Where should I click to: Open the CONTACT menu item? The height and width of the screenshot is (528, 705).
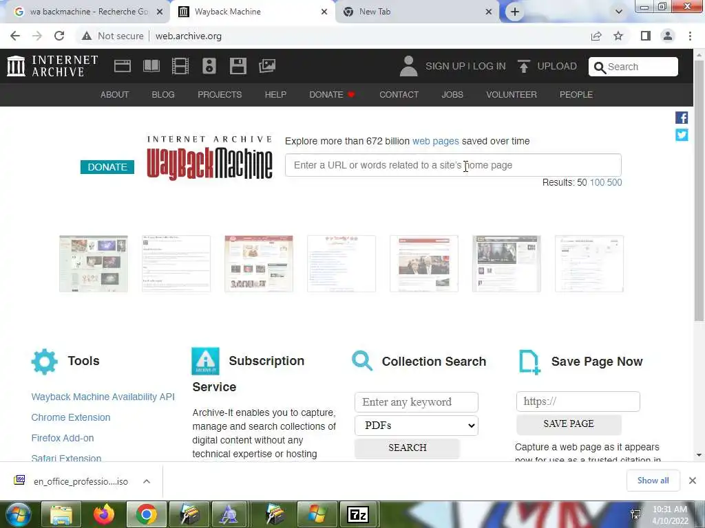coord(399,95)
